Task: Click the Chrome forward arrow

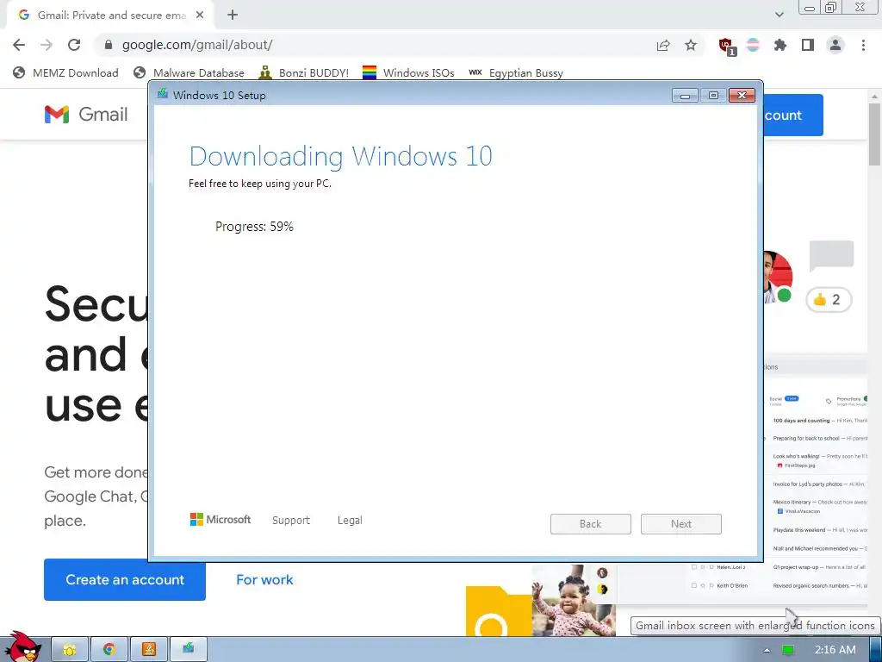Action: 47,45
